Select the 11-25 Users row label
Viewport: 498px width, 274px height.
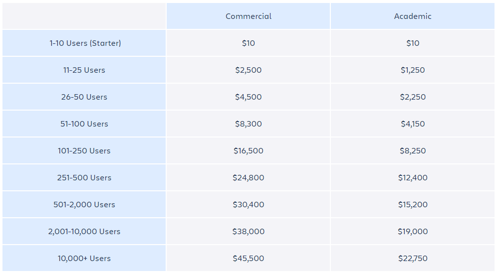[x=84, y=70]
